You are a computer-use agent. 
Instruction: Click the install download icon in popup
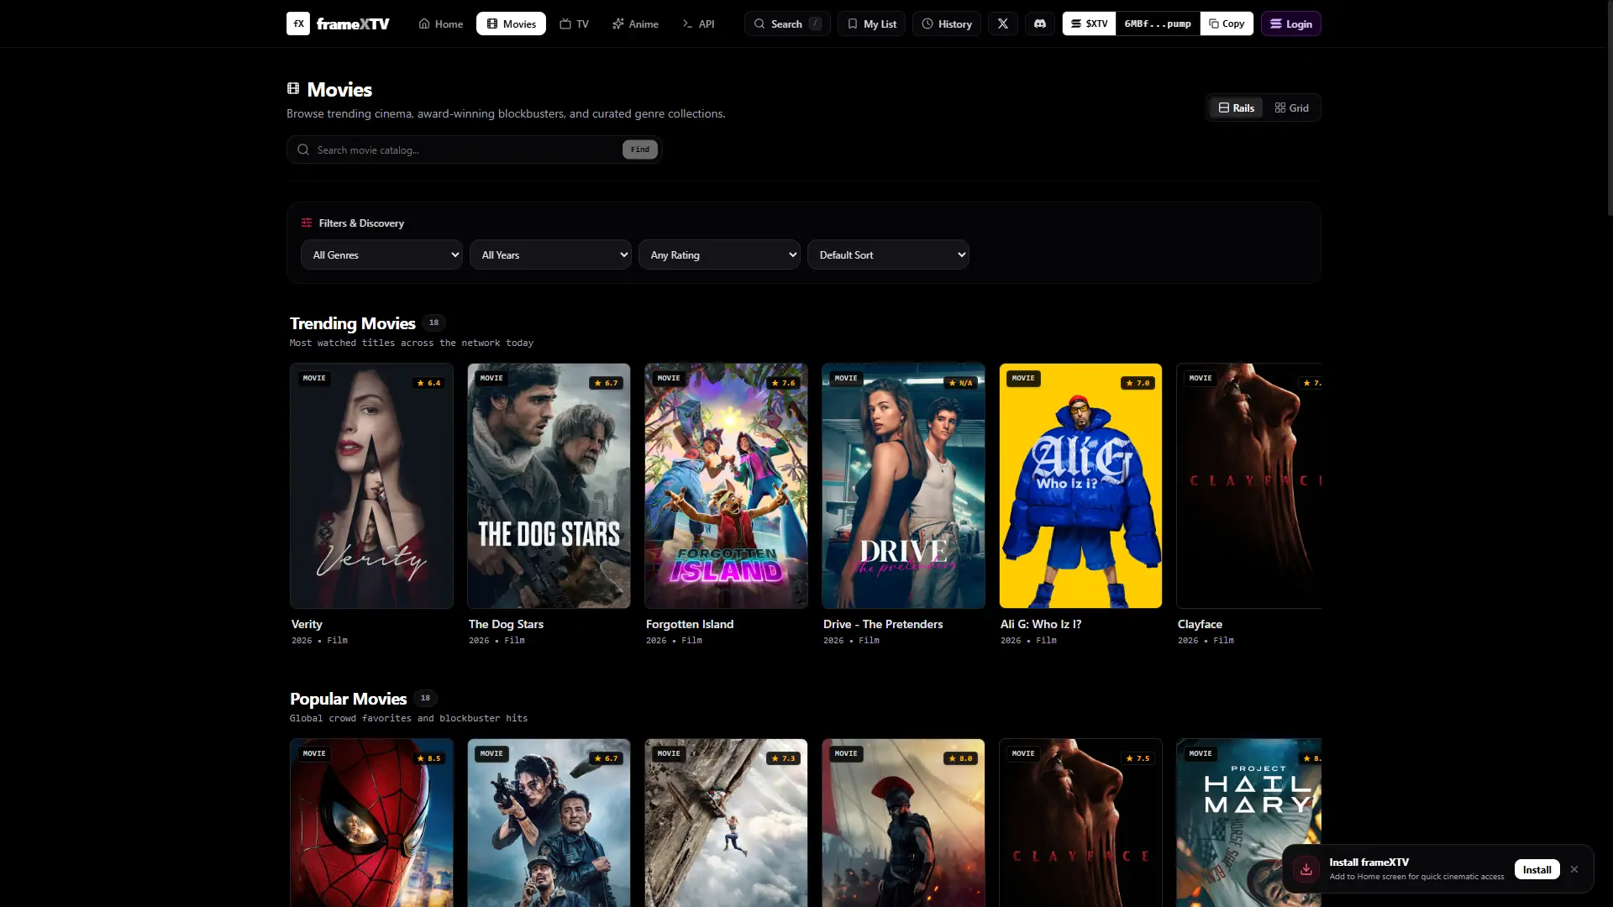point(1306,869)
